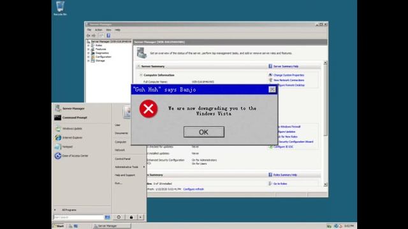
Task: Expand the Storage tree node
Action: (89, 60)
